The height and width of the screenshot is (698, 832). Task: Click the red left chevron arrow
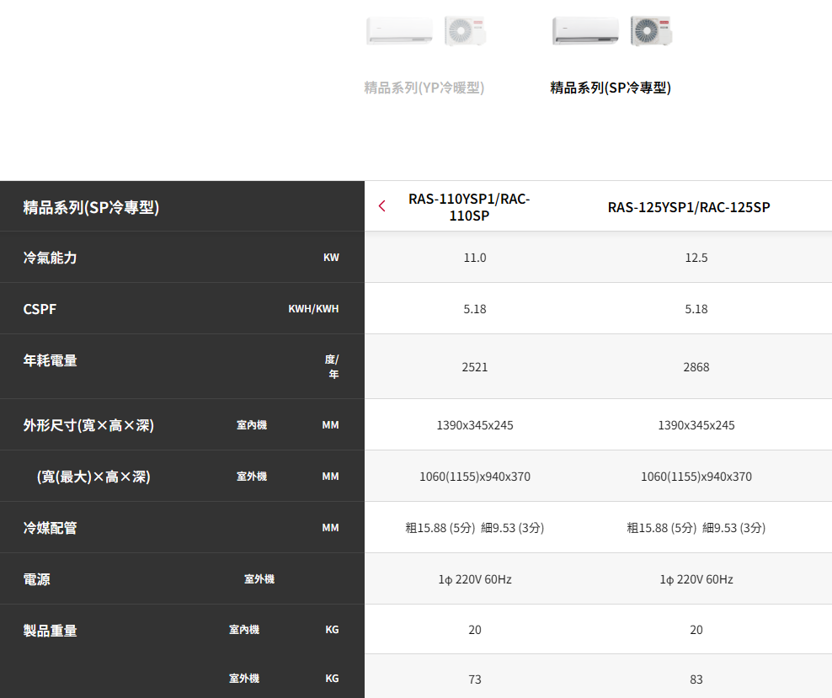point(382,206)
